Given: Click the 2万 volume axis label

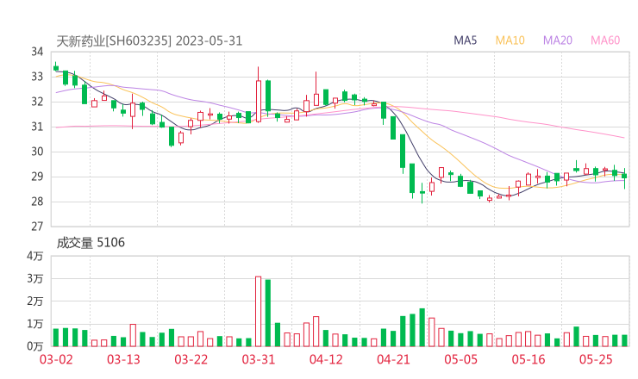Looking at the screenshot, I should click(x=35, y=301).
